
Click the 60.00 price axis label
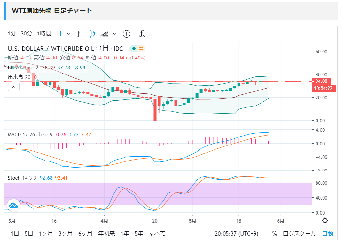(x=321, y=52)
